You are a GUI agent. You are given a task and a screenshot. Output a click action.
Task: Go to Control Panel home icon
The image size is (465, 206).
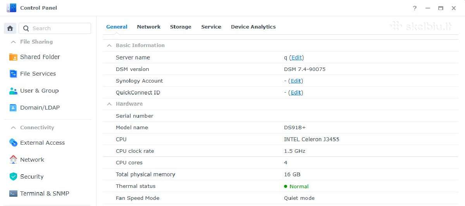[10, 28]
